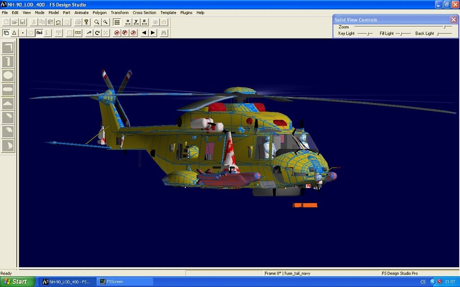
Task: Click the ruler measure icon
Action: point(78,33)
